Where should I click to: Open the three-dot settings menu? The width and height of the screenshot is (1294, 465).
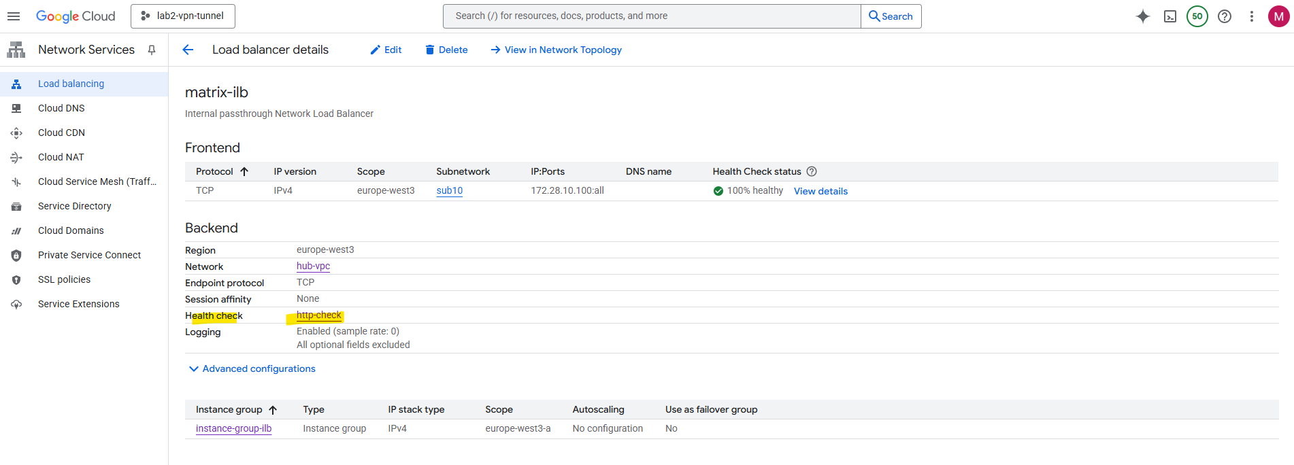coord(1252,16)
